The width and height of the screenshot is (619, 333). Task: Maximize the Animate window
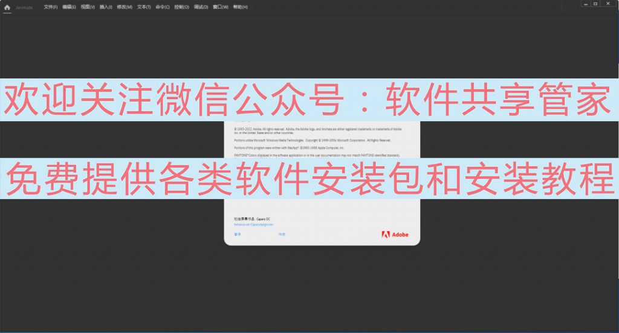(595, 4)
